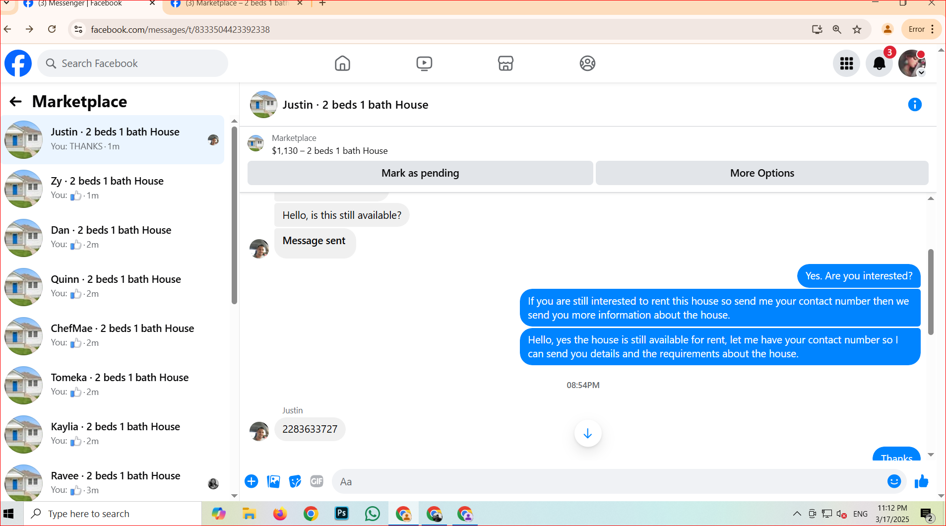The width and height of the screenshot is (946, 526).
Task: Open Quinn's 2 beds 1 bath conversation
Action: coord(112,287)
